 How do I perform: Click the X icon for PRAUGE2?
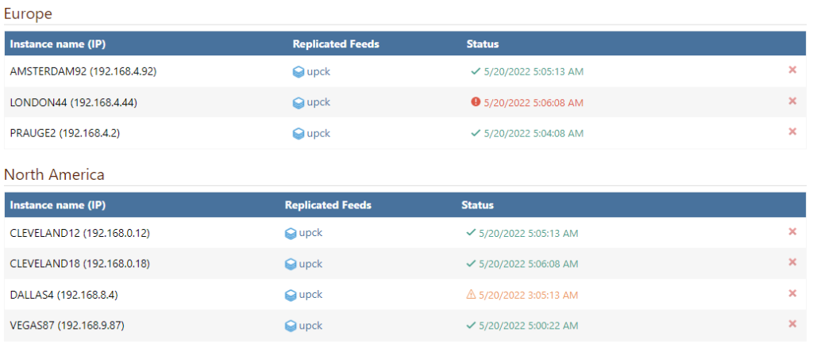tap(792, 132)
